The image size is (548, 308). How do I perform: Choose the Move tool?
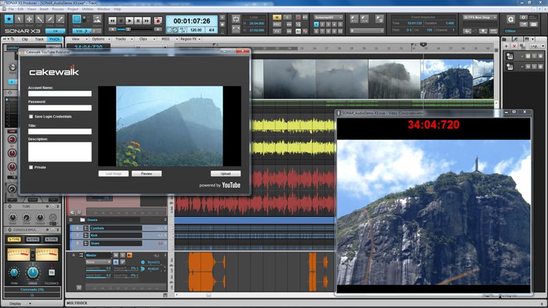[x=29, y=20]
